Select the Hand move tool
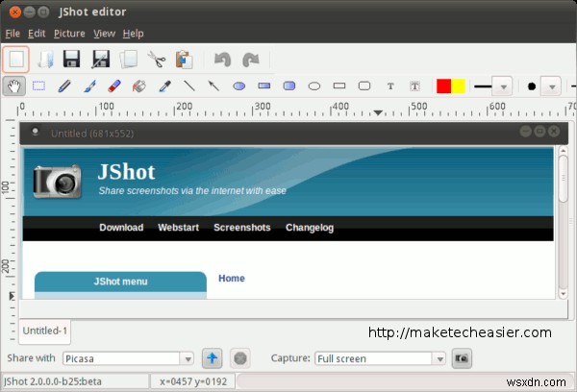The height and width of the screenshot is (392, 577). 13,86
